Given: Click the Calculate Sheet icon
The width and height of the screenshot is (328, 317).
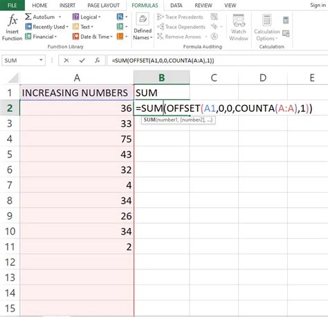Looking at the screenshot, I should click(286, 34).
